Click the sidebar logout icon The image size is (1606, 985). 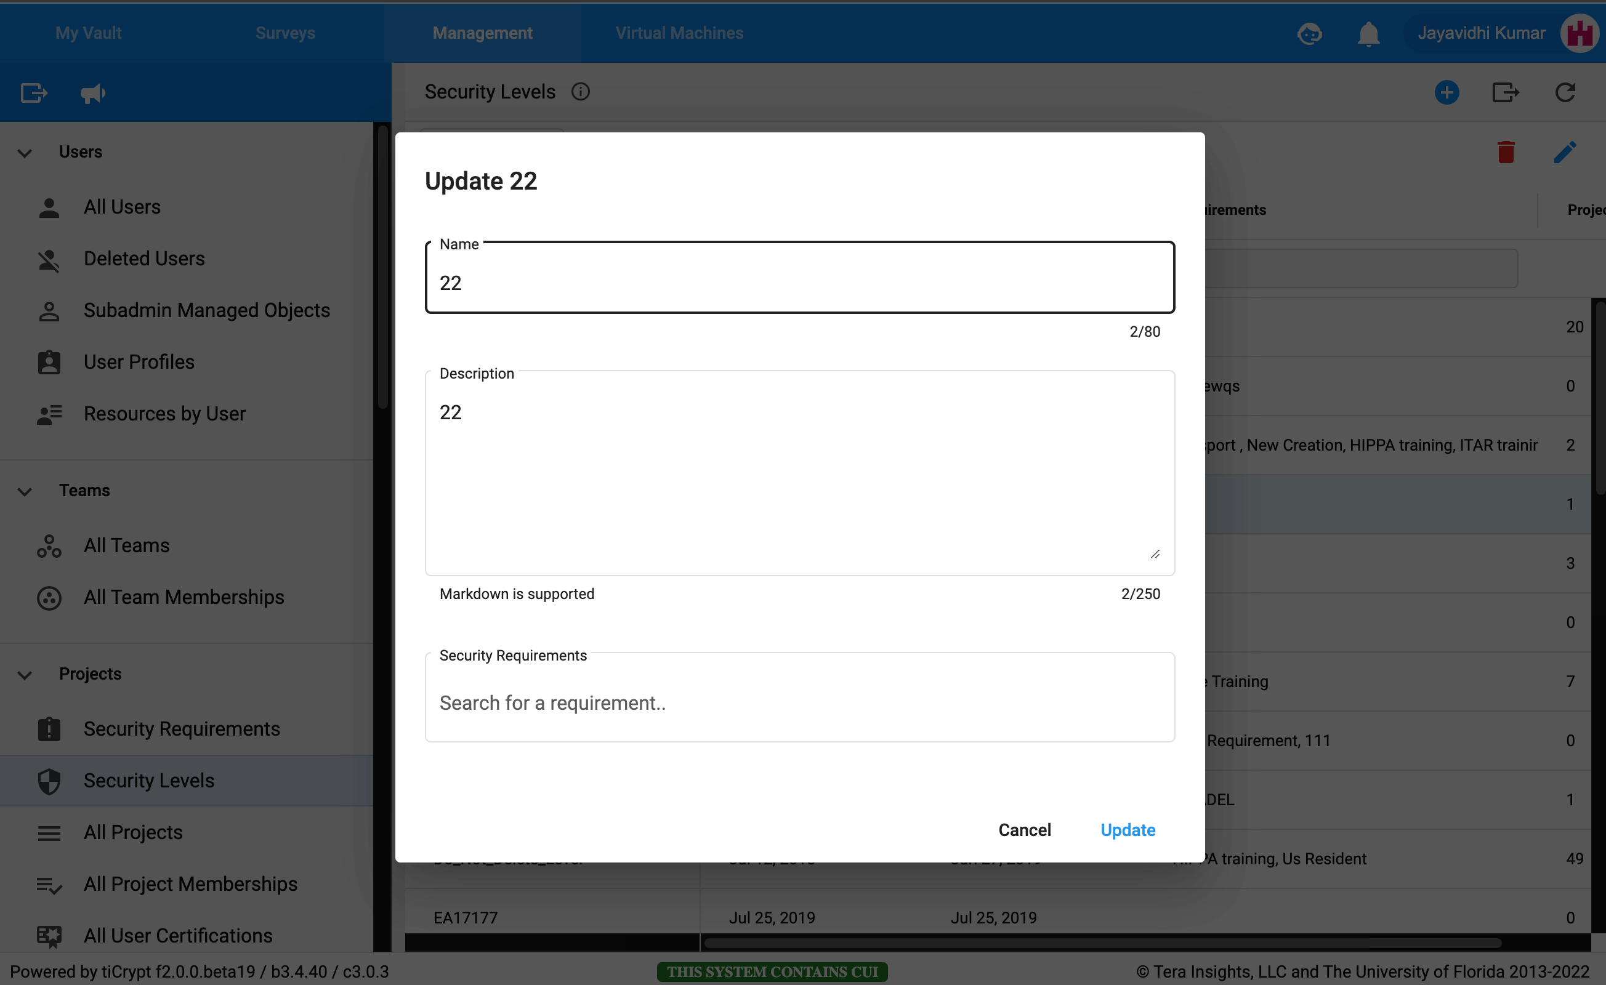[34, 93]
